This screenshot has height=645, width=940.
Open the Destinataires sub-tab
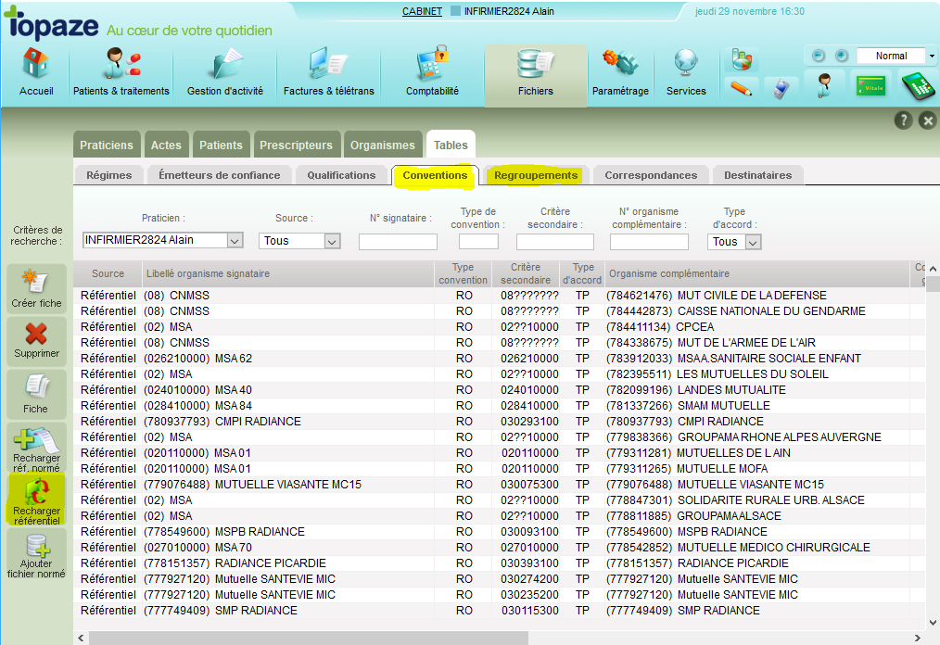pyautogui.click(x=757, y=175)
